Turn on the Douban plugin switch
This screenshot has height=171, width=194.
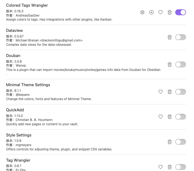[x=181, y=64]
